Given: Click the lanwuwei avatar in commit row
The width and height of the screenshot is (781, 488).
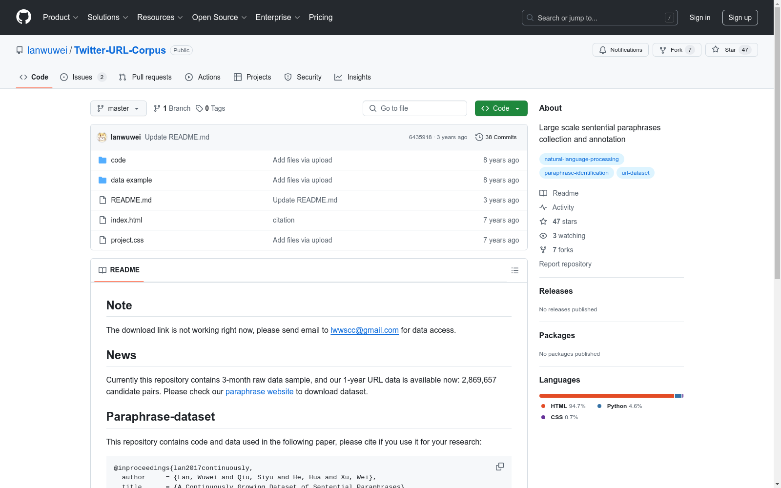Looking at the screenshot, I should coord(102,137).
